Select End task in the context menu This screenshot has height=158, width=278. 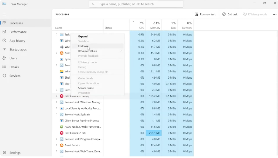[83, 46]
